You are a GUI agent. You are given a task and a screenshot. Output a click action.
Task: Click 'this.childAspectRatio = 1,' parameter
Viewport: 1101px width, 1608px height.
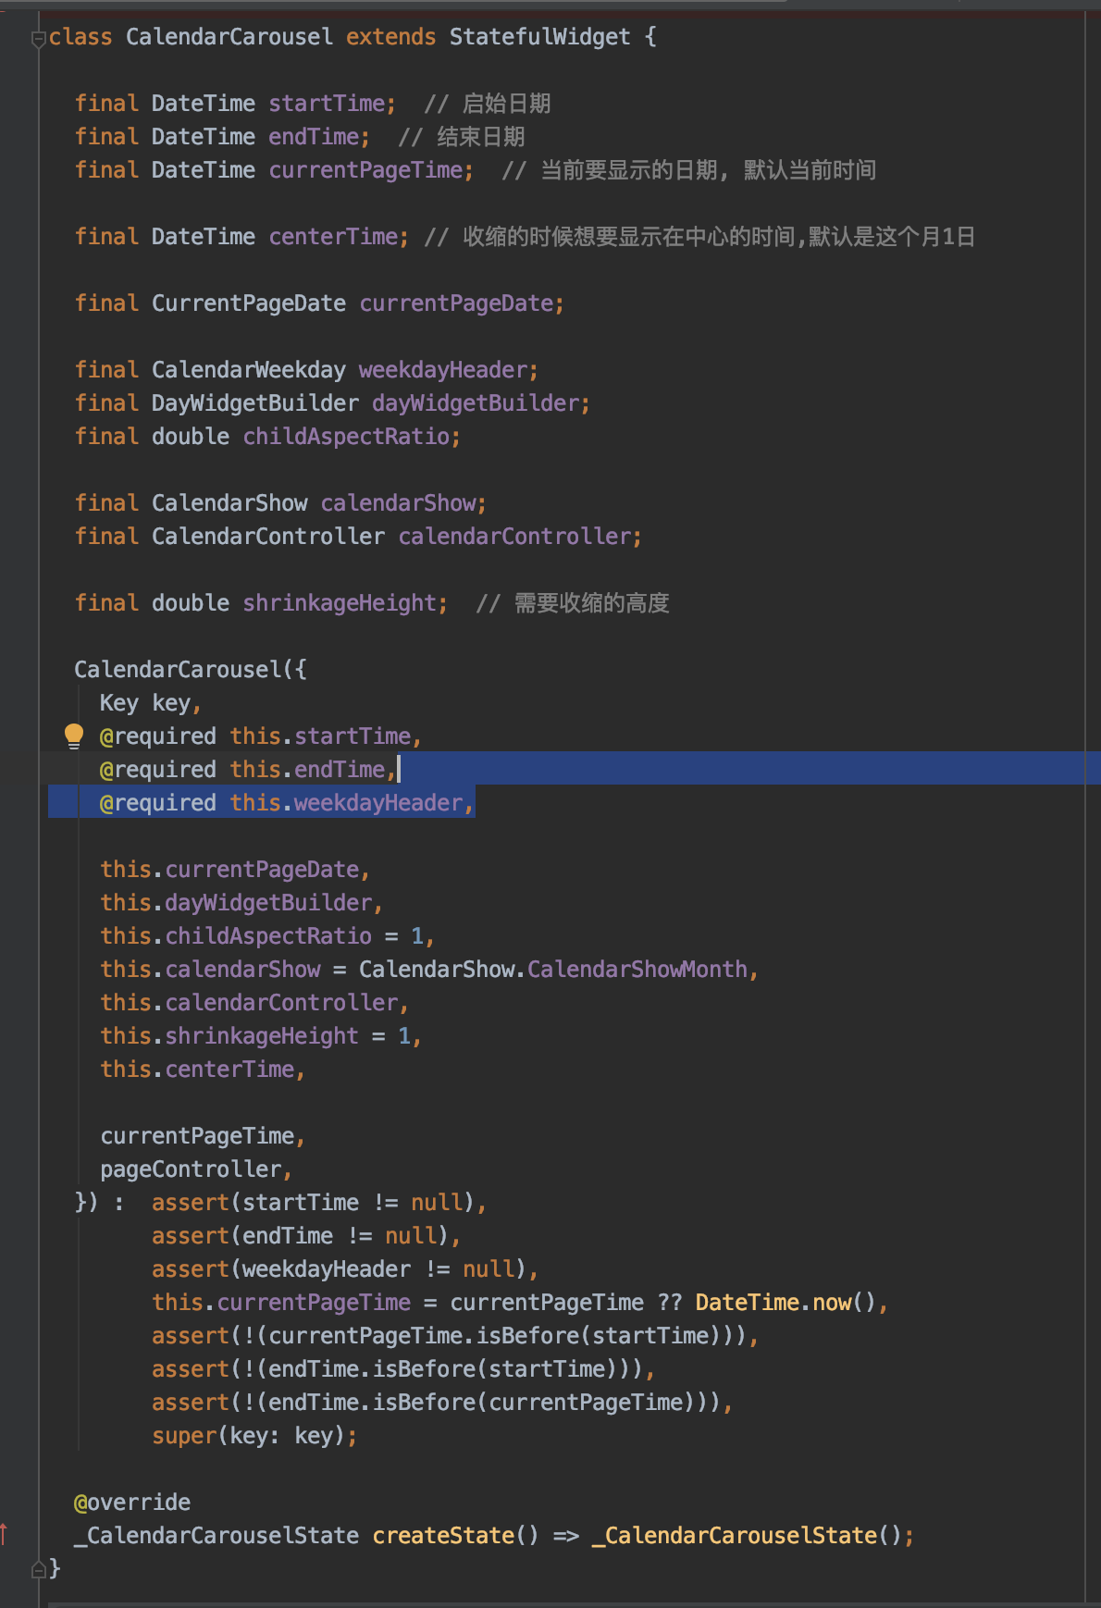pos(267,936)
